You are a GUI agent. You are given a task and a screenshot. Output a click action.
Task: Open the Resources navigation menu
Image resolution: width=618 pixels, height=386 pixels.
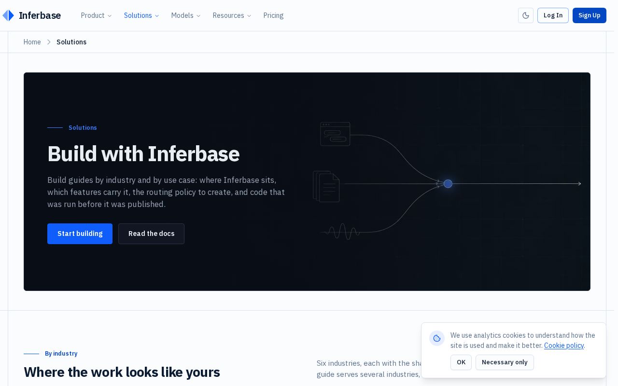pos(232,15)
